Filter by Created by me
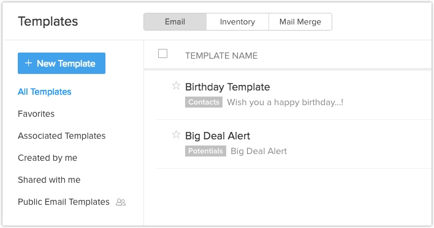 (47, 158)
